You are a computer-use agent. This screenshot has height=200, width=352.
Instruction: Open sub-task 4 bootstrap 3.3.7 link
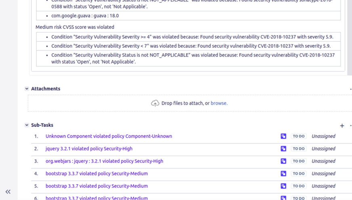96,174
